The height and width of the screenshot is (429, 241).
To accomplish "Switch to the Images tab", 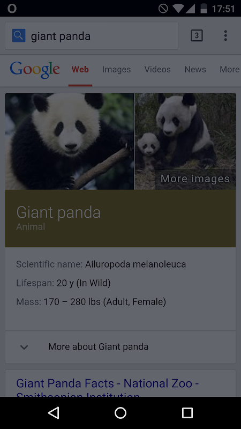I will point(116,70).
